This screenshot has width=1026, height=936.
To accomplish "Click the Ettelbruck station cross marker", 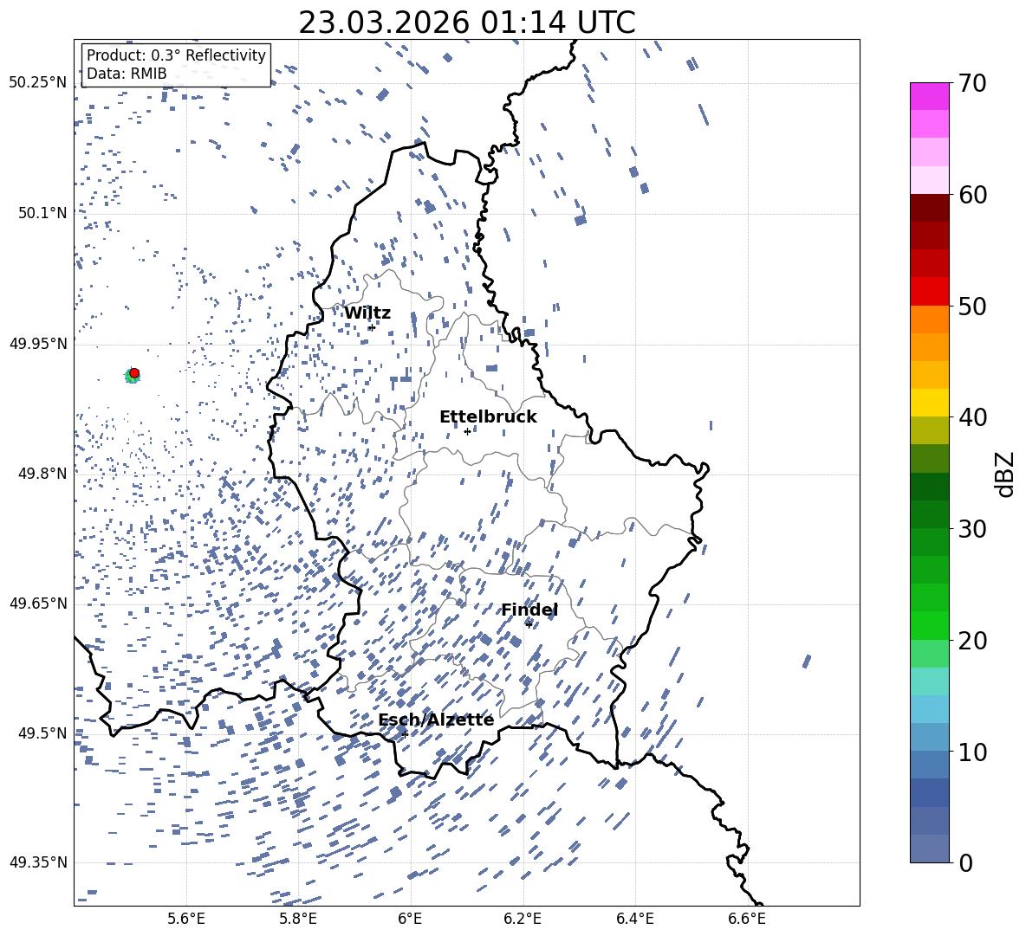I will tap(467, 431).
